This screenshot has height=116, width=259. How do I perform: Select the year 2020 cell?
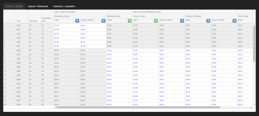click(x=22, y=42)
